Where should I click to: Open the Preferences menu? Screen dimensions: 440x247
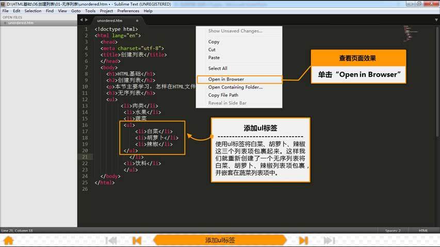click(x=128, y=11)
